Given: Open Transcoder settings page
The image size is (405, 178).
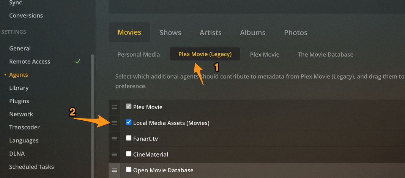Looking at the screenshot, I should coord(24,127).
